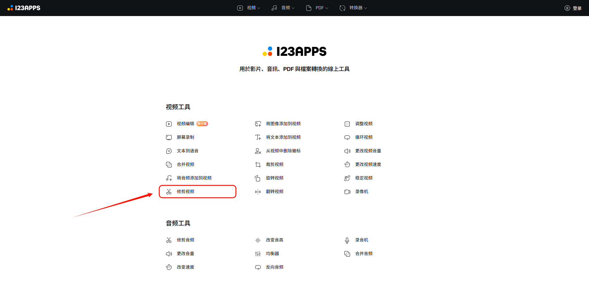Open the 视频 menu in top bar

pyautogui.click(x=249, y=8)
